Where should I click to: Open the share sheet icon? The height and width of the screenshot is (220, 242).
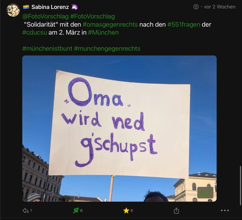pyautogui.click(x=176, y=210)
